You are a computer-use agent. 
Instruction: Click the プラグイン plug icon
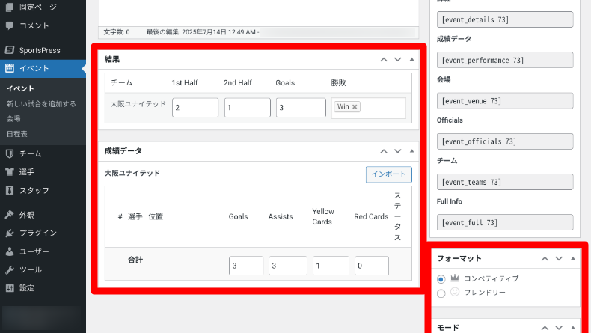point(10,233)
